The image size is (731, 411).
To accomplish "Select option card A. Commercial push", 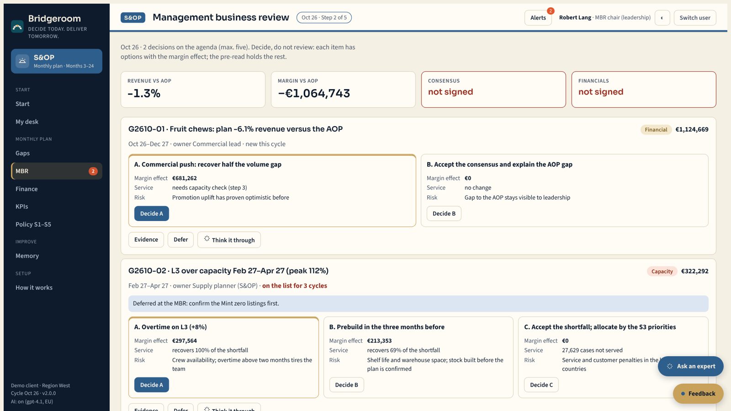I will [272, 190].
